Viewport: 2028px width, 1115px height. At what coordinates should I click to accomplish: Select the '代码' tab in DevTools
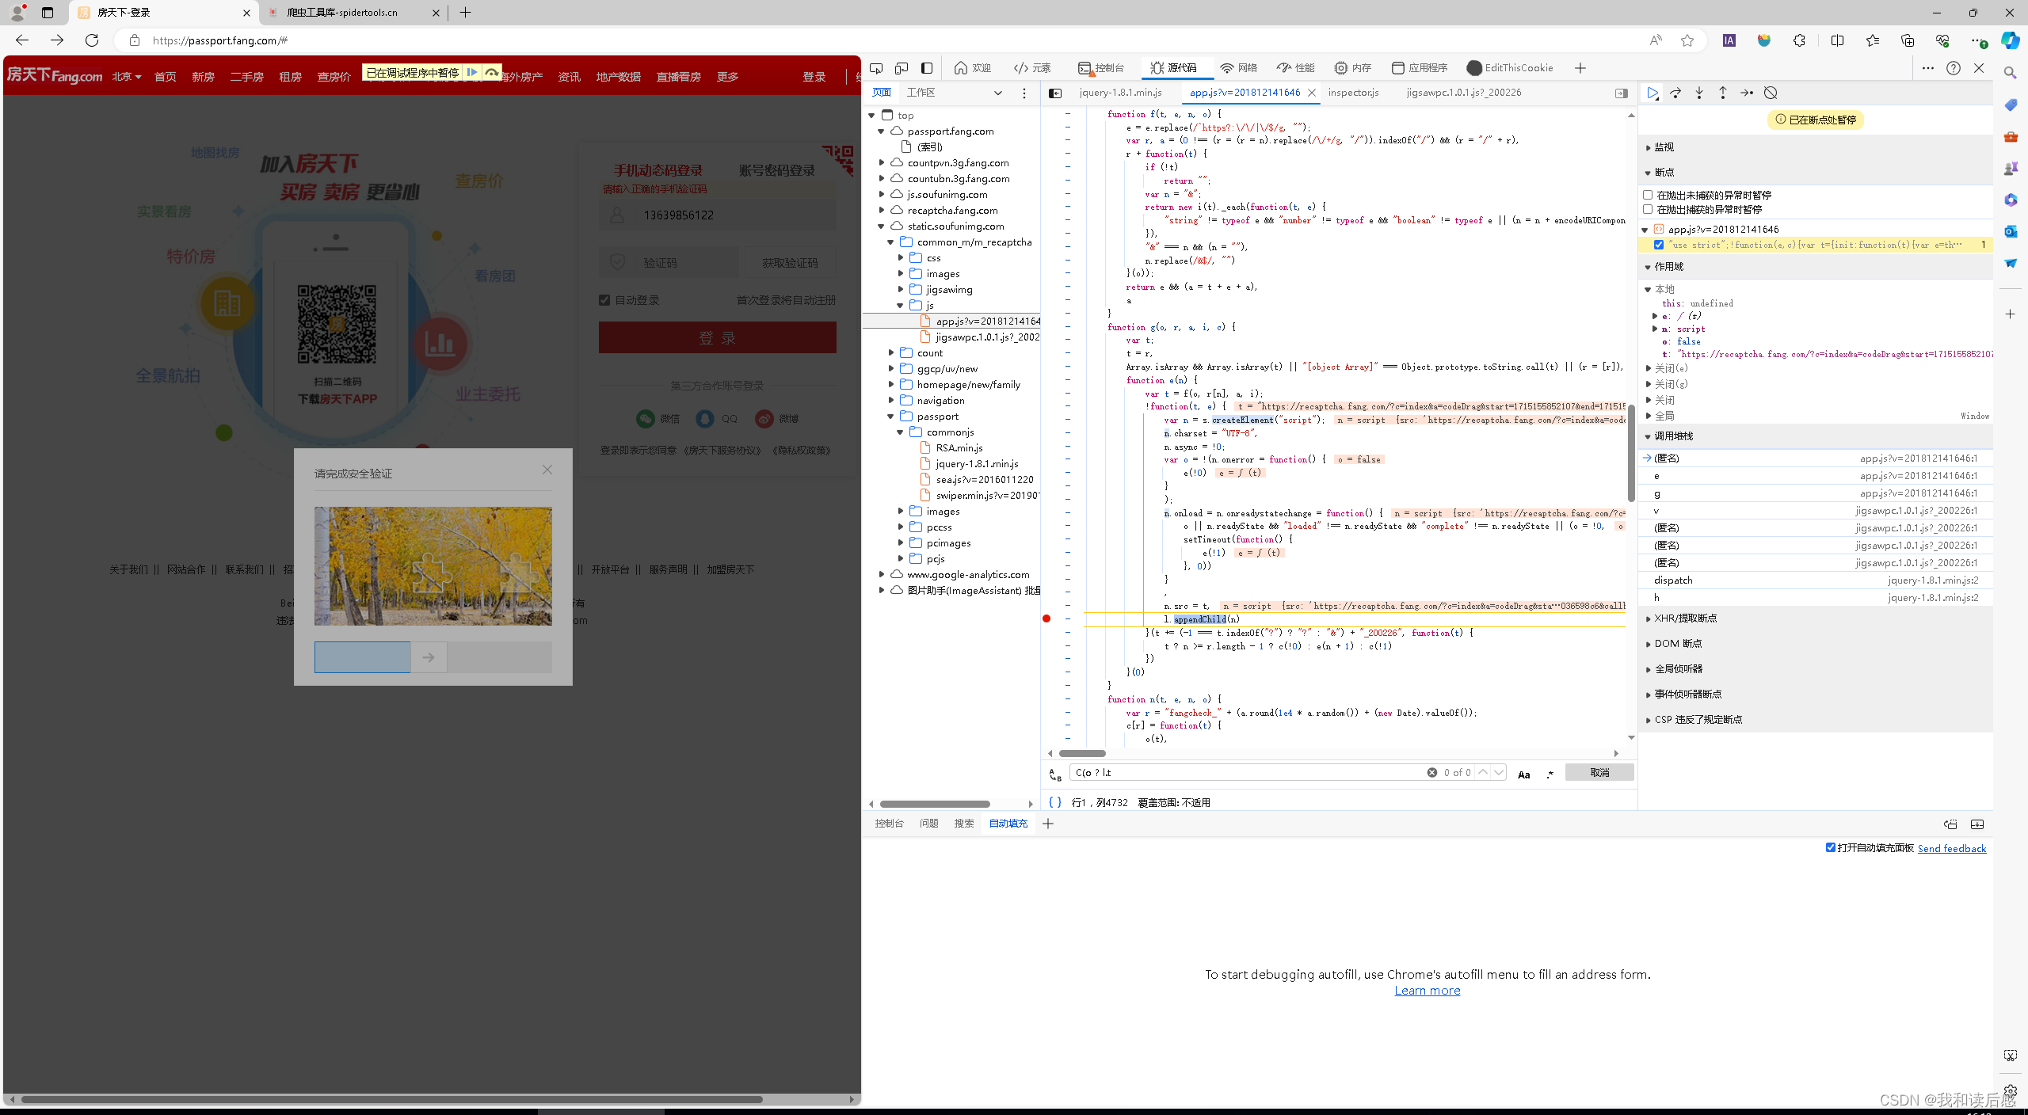coord(1178,67)
